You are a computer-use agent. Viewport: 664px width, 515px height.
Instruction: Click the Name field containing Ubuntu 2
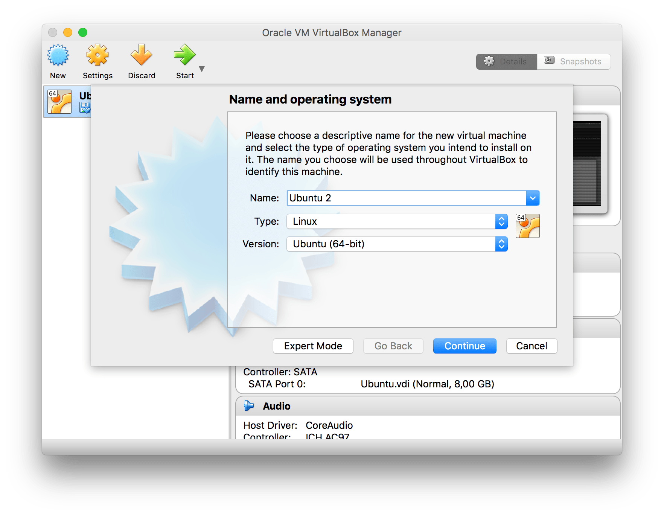pyautogui.click(x=407, y=198)
